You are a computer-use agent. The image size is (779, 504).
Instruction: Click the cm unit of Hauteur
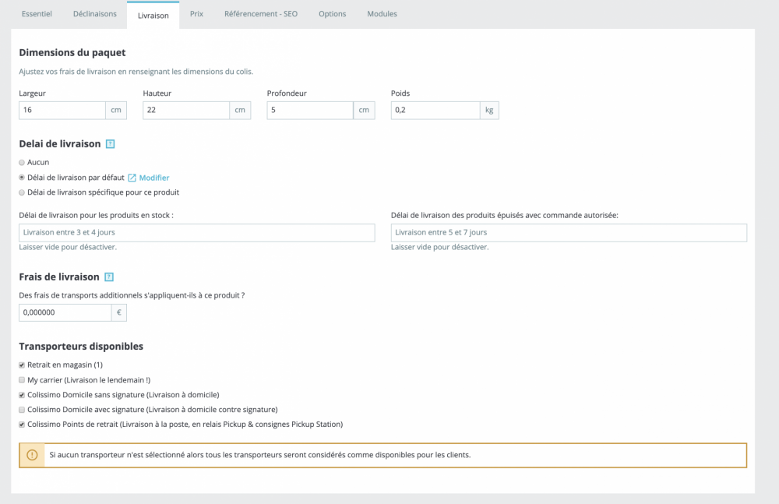point(240,111)
